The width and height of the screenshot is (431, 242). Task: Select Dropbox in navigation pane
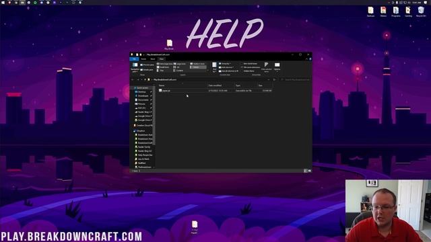(x=141, y=131)
